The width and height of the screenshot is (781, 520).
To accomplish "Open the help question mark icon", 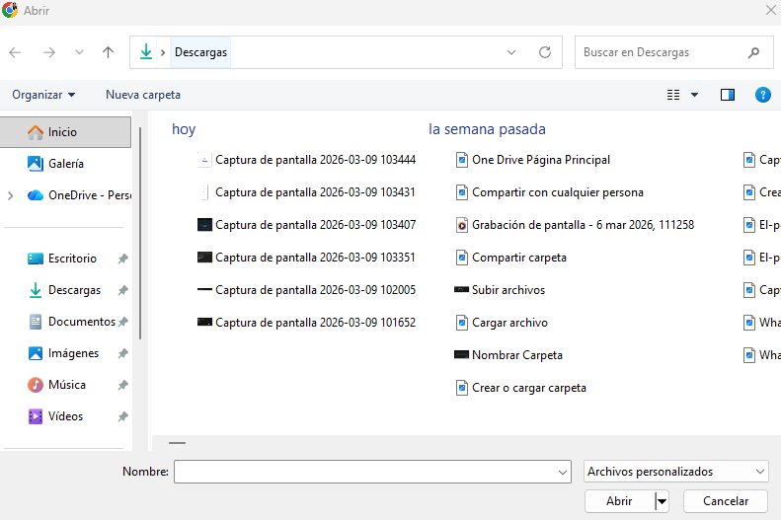I will (x=762, y=95).
